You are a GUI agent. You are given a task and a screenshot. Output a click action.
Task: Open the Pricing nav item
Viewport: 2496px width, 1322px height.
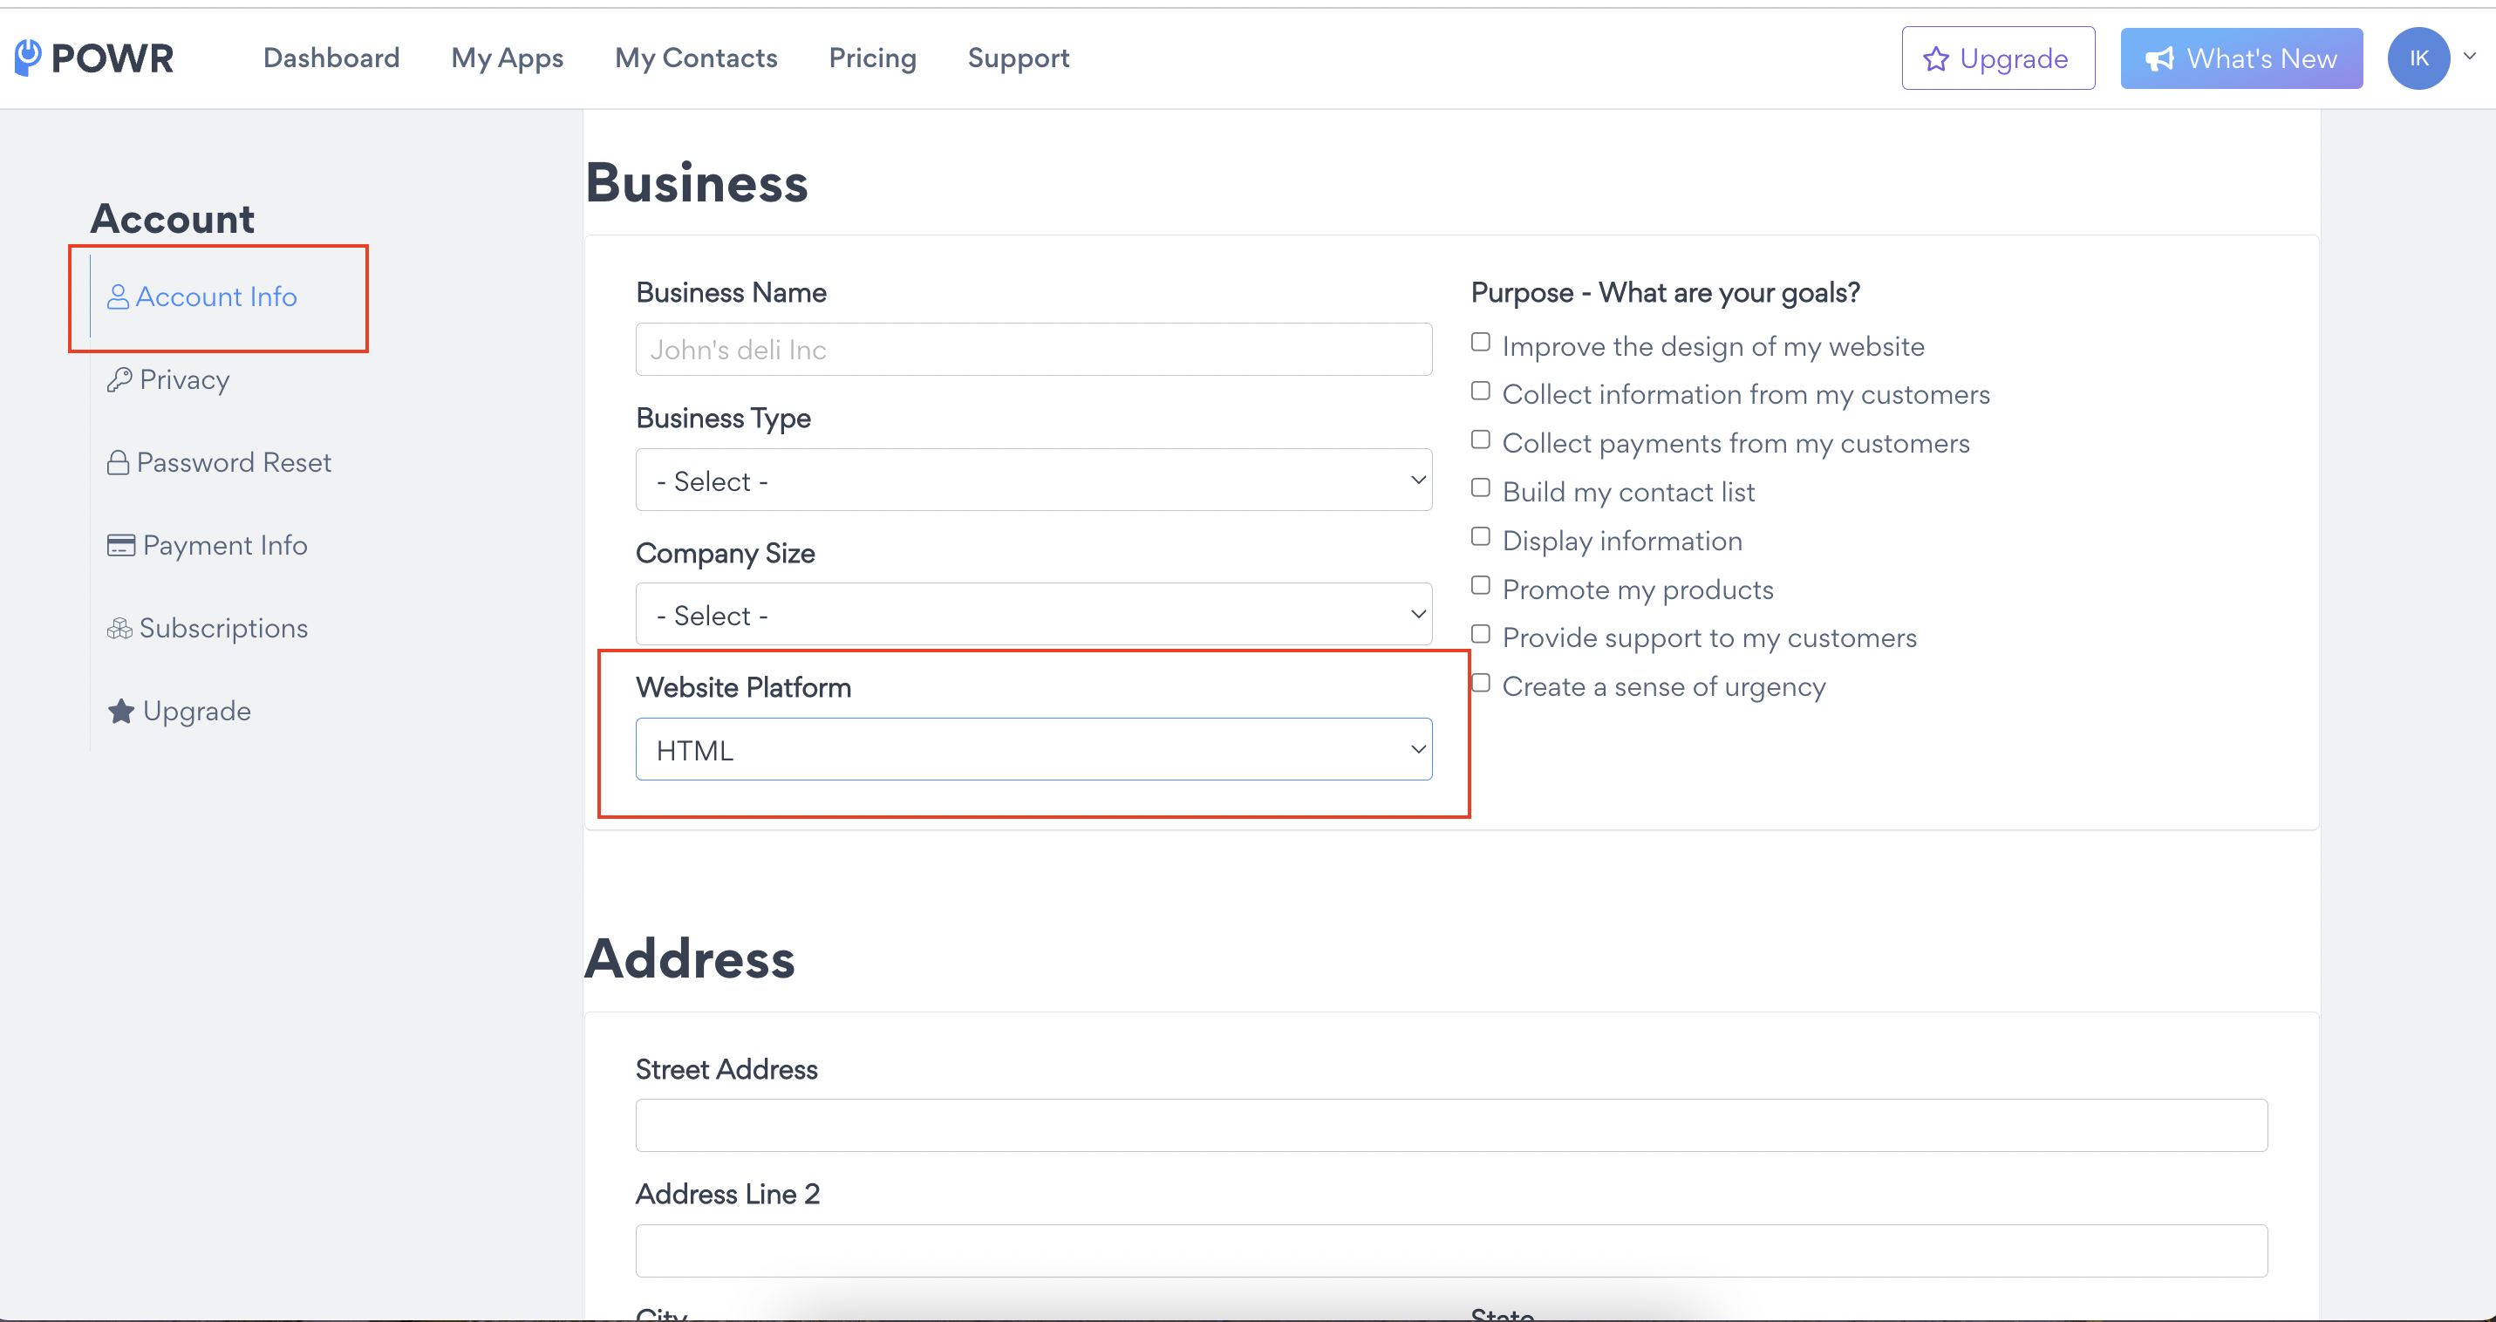click(872, 58)
